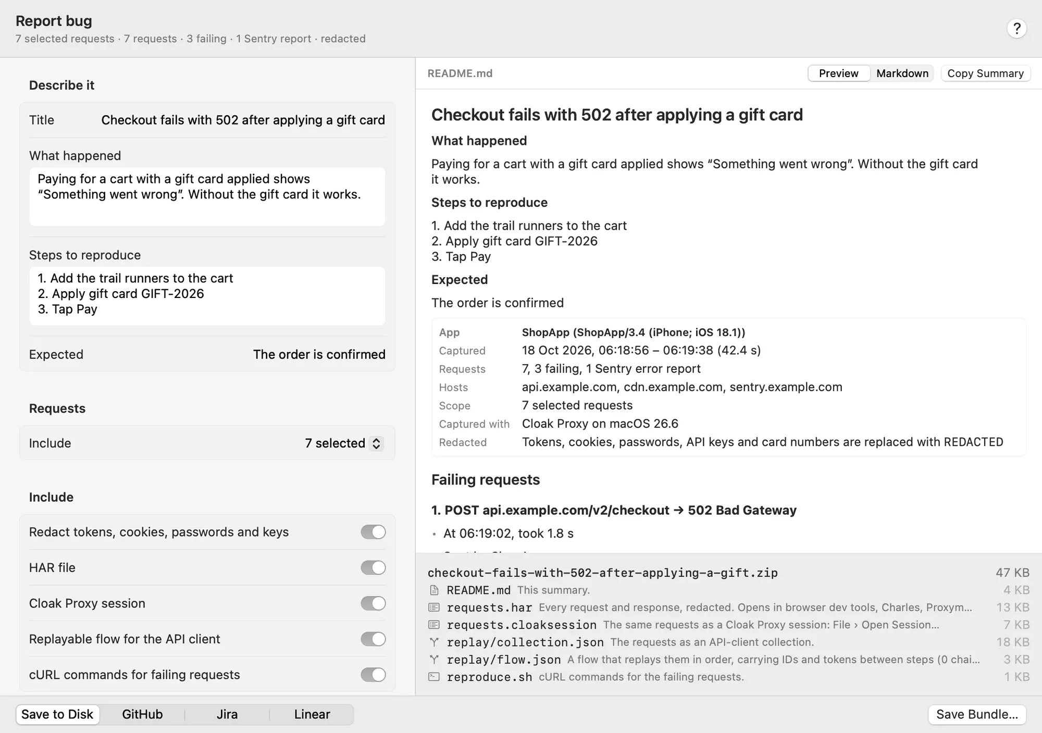Open the help question mark button
1042x733 pixels.
tap(1016, 28)
